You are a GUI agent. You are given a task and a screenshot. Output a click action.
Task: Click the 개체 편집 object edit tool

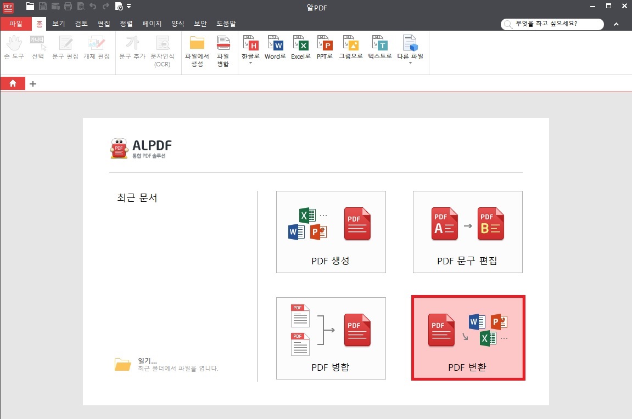[x=96, y=48]
